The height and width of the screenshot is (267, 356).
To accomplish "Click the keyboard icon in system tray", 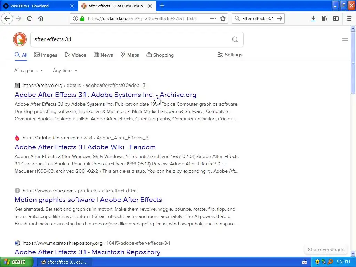I will point(305,262).
